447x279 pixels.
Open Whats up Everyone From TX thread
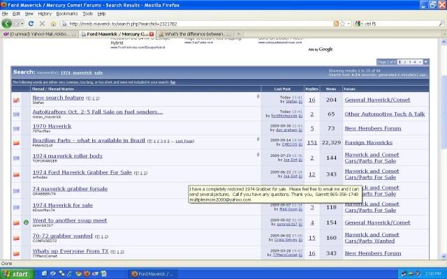point(71,251)
